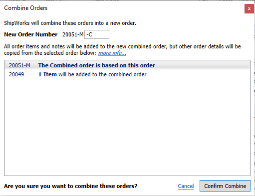This screenshot has width=255, height=196.
Task: Close the Combine Orders dialog with the red X
Action: pyautogui.click(x=249, y=8)
